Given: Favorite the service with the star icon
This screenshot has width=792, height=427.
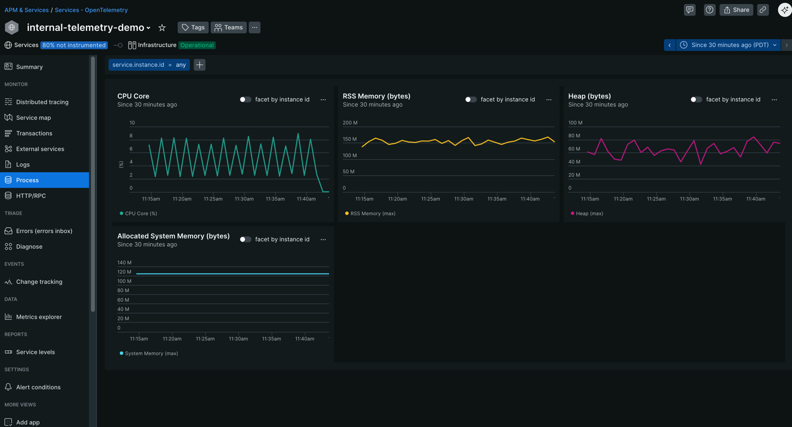Looking at the screenshot, I should click(162, 28).
